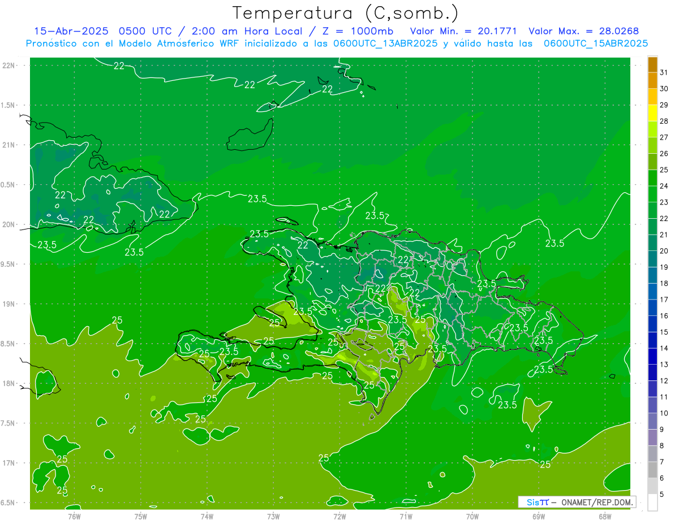Click the "8.5N" latitude axis label

(x=8, y=344)
